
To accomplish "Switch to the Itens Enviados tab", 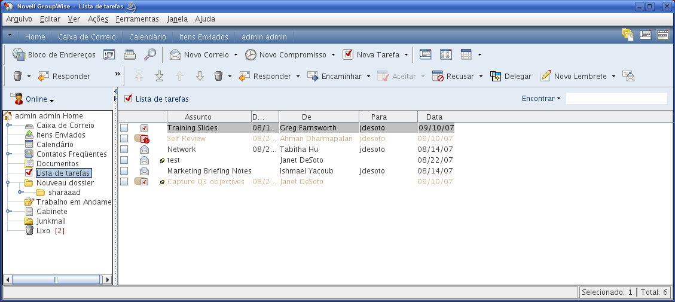I will pos(204,37).
